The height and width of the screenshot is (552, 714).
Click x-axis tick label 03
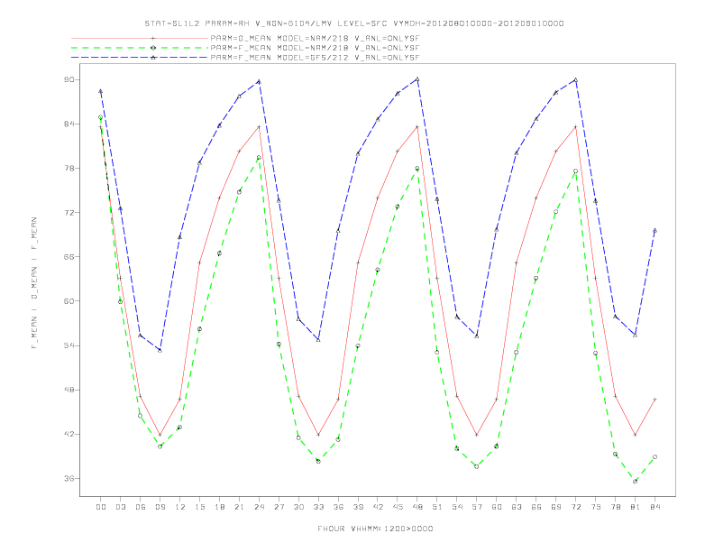pyautogui.click(x=121, y=507)
